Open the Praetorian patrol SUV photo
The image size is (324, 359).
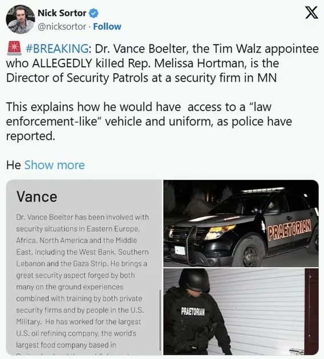point(241,223)
